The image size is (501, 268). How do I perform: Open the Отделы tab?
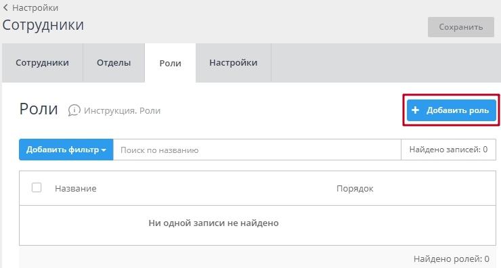(x=114, y=63)
